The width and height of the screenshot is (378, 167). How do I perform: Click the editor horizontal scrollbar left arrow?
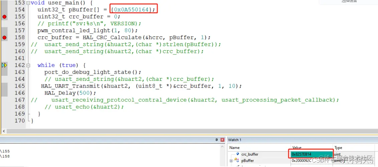(4, 131)
